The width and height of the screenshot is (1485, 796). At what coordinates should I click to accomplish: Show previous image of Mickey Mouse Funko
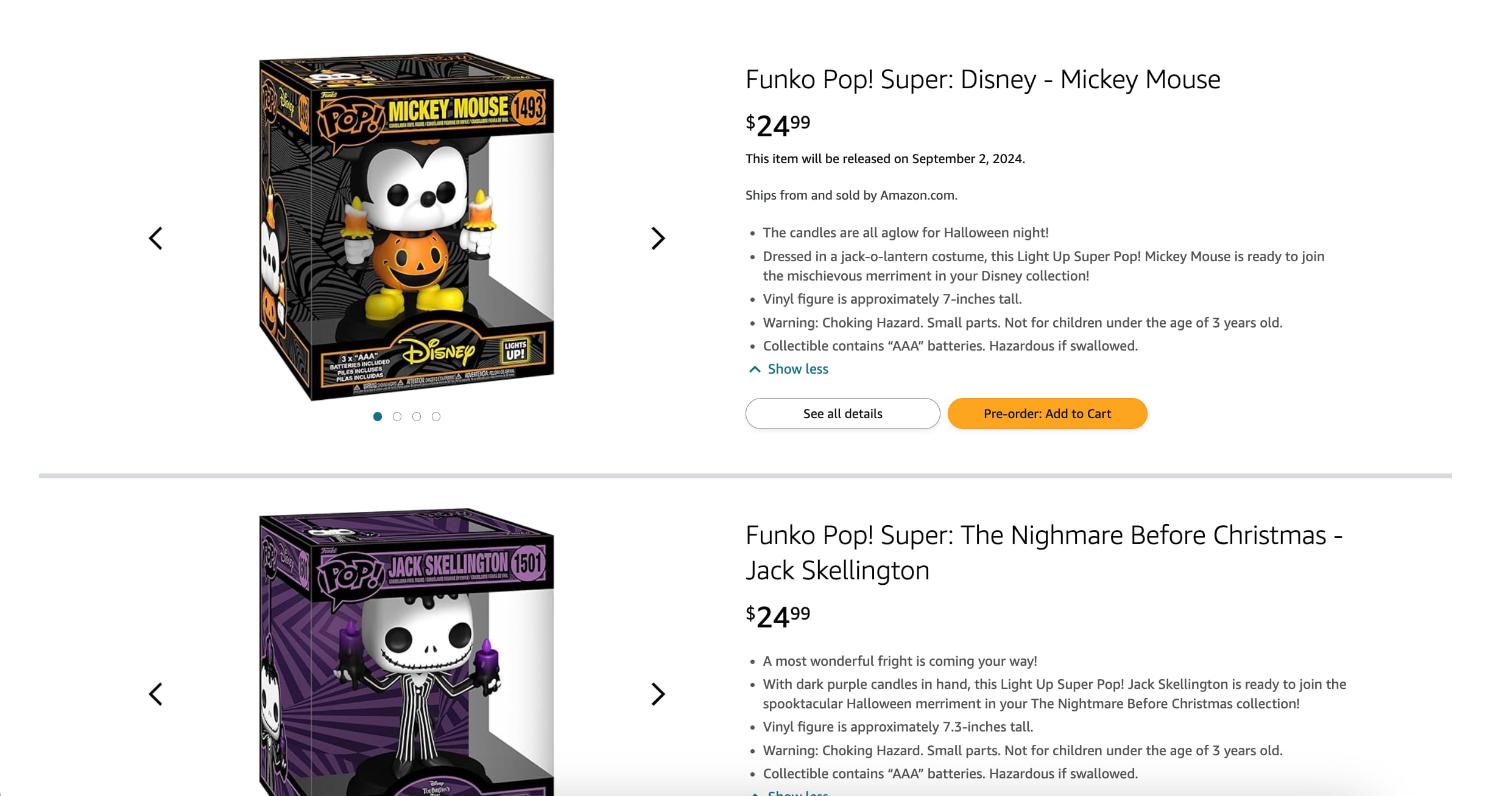tap(156, 239)
